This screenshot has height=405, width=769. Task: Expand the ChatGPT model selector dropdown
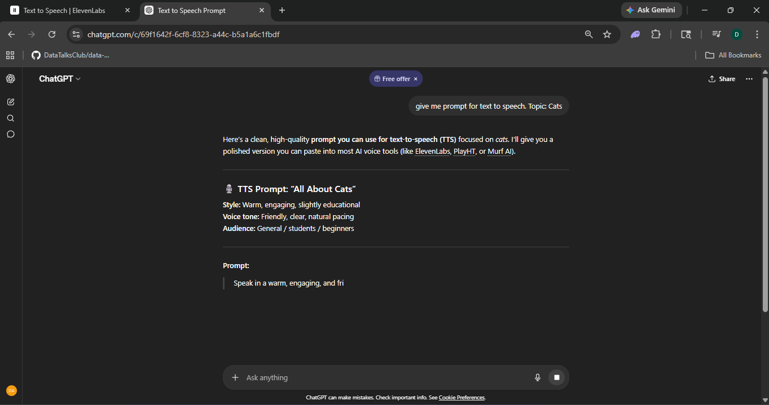pyautogui.click(x=60, y=79)
